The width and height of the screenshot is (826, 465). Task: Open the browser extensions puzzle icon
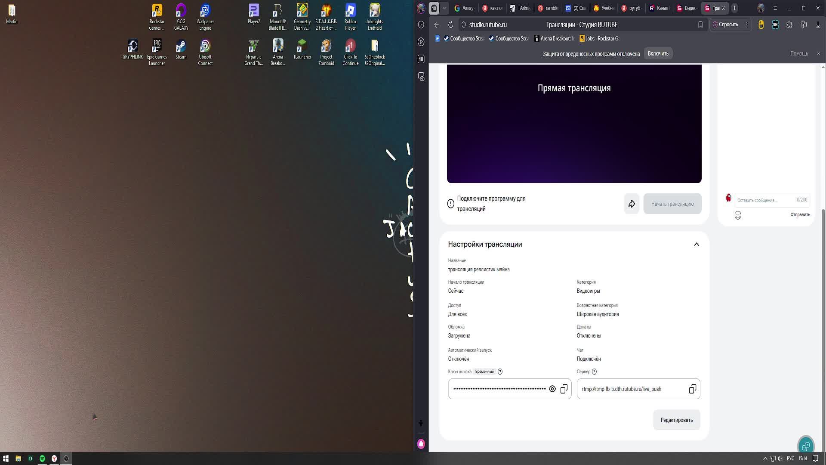coord(789,25)
